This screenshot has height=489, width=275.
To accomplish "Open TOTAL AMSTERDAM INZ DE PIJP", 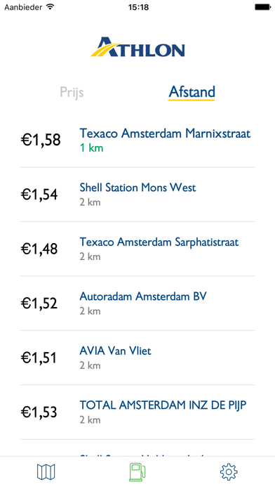I will [x=137, y=412].
